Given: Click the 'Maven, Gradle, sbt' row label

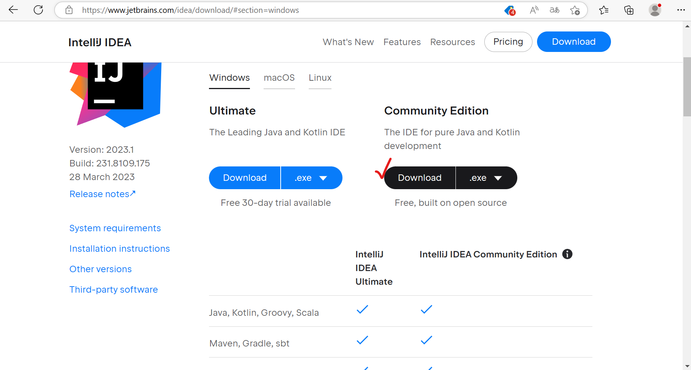Looking at the screenshot, I should (249, 343).
